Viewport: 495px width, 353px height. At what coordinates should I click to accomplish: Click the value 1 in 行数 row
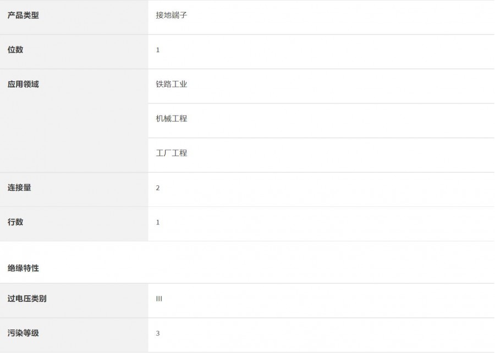point(158,223)
